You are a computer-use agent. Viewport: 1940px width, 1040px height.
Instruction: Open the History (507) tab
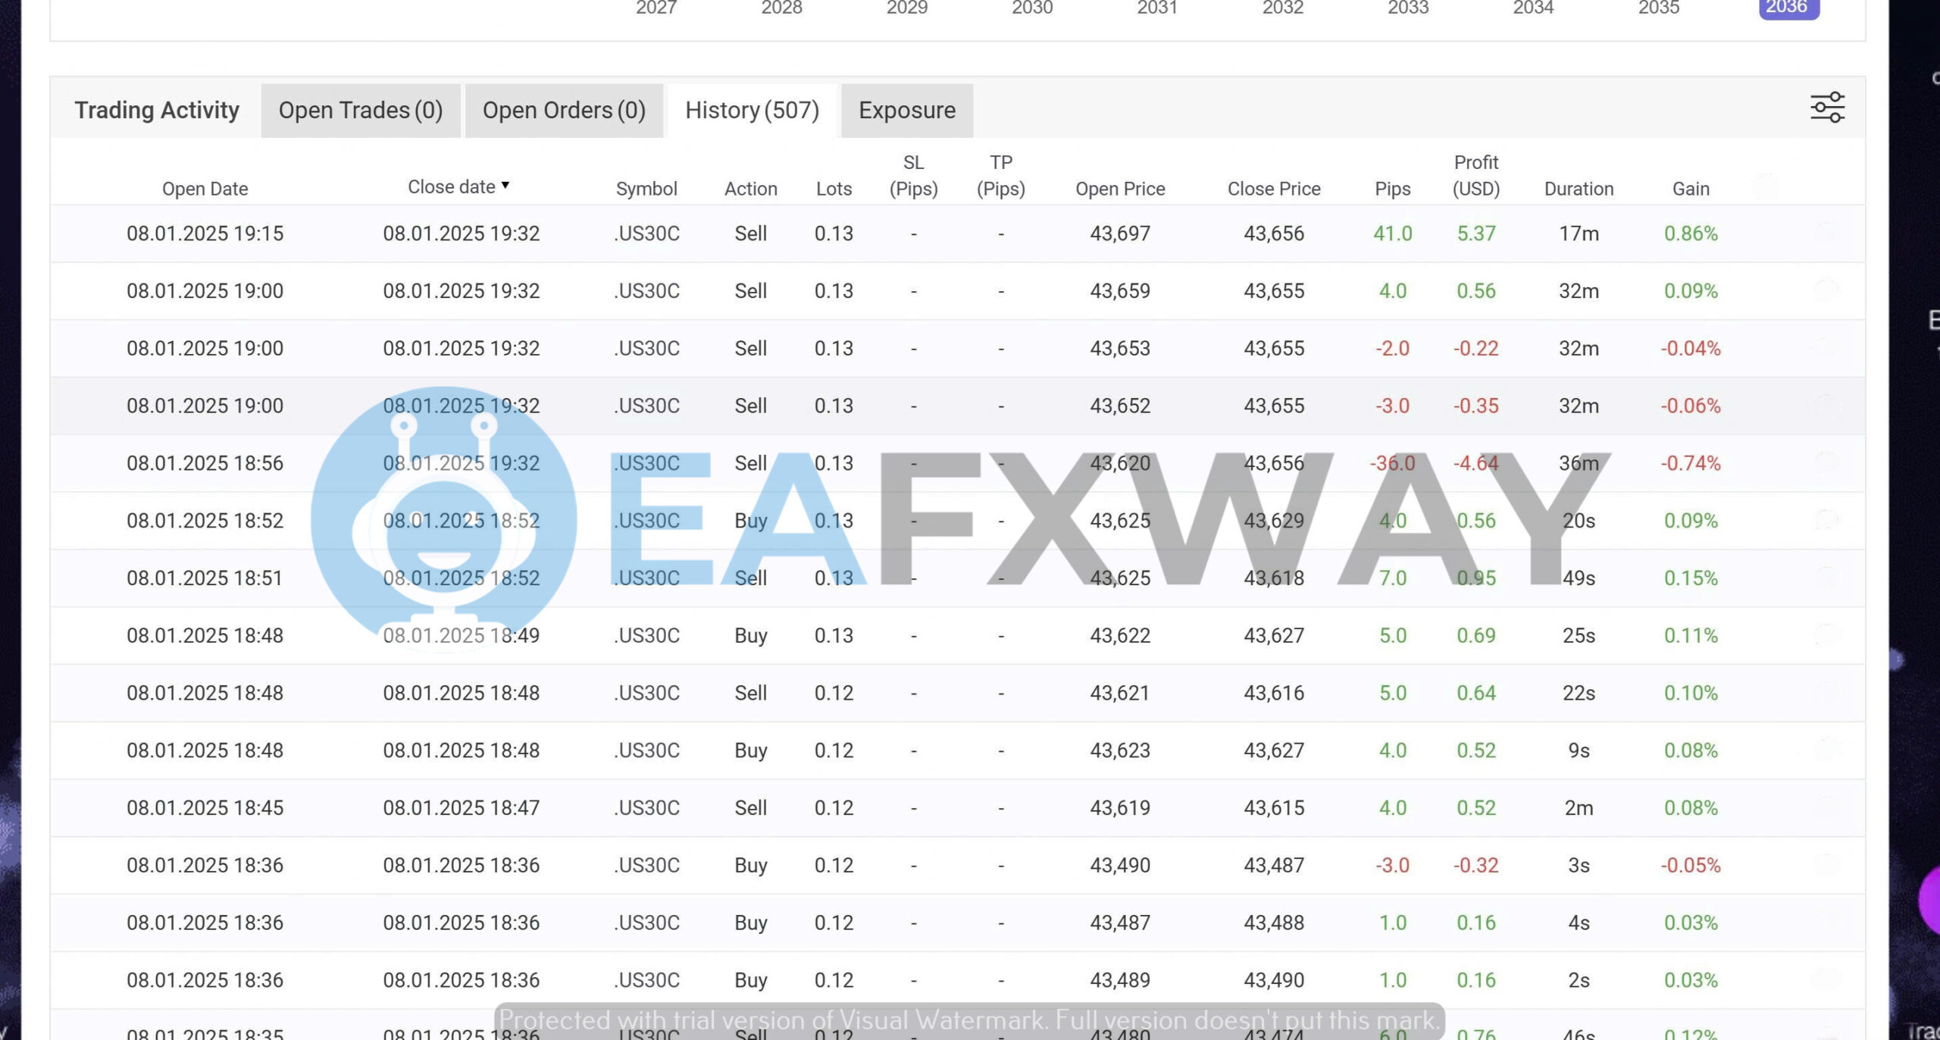coord(751,110)
